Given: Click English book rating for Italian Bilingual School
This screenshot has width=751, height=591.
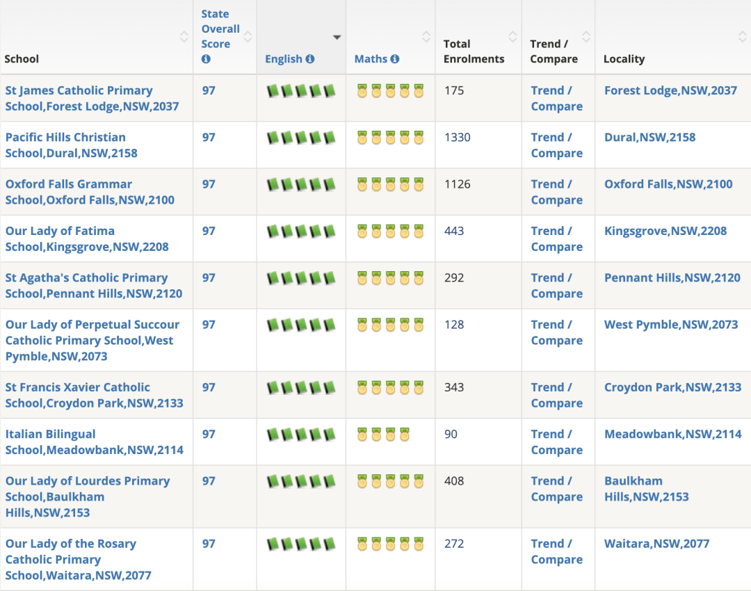Looking at the screenshot, I should pos(301,435).
